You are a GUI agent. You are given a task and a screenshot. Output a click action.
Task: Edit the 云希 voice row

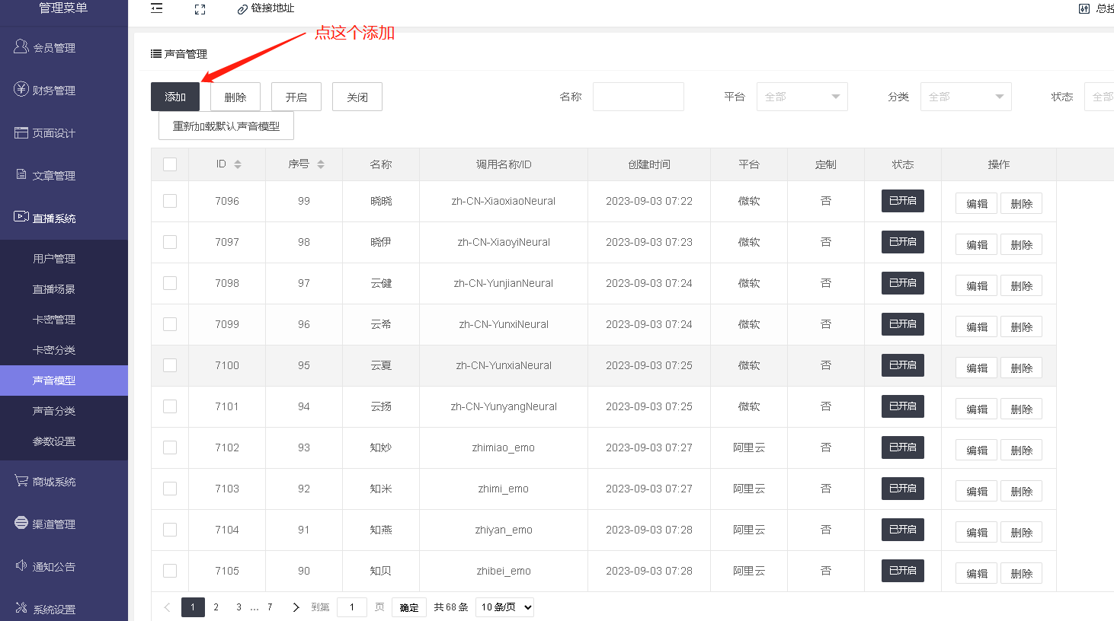976,326
